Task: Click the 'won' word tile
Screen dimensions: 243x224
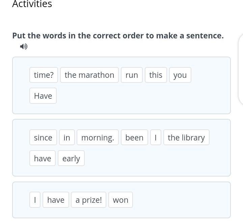Action: tap(120, 200)
